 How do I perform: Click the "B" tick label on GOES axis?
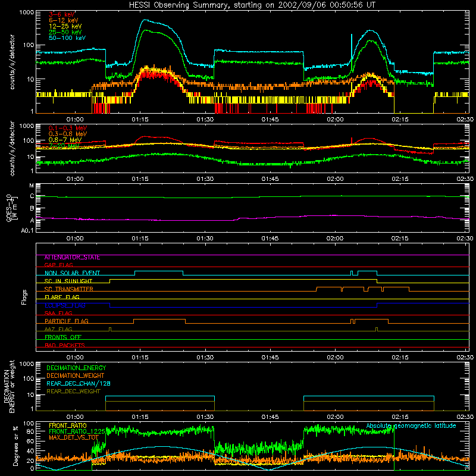pyautogui.click(x=32, y=209)
